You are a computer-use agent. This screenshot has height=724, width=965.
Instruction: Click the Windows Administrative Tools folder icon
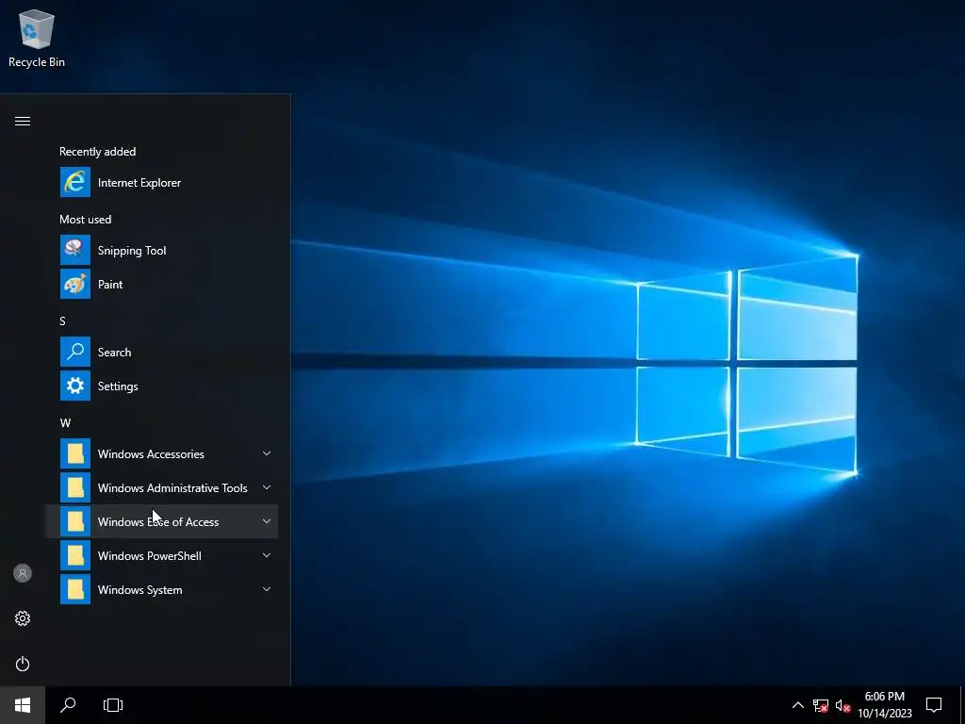(x=75, y=487)
